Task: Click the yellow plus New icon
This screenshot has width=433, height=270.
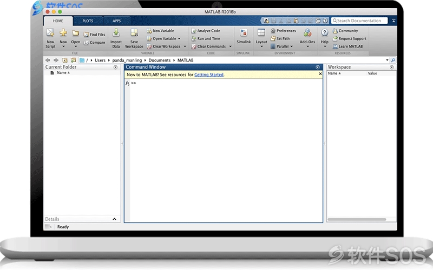Action: [63, 33]
